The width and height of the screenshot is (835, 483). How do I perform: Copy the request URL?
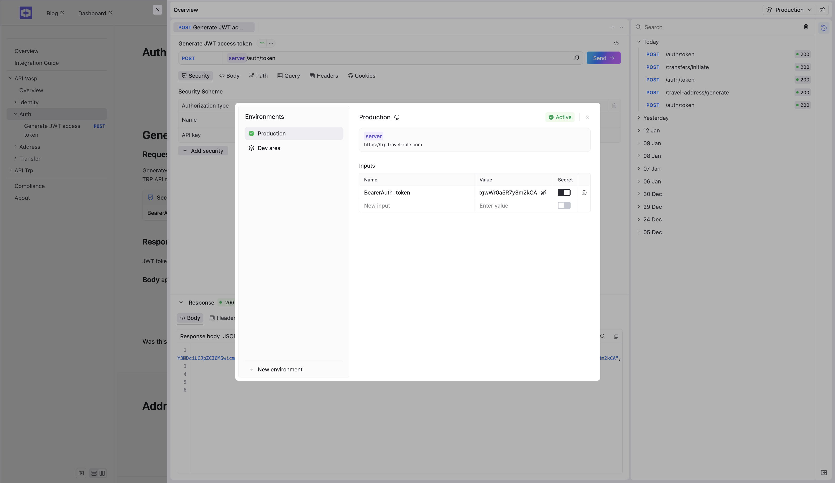click(x=577, y=58)
